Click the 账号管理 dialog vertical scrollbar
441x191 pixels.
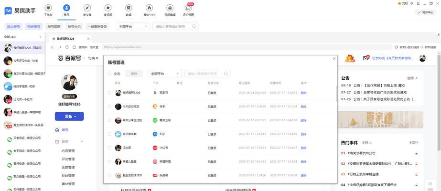pyautogui.click(x=336, y=94)
